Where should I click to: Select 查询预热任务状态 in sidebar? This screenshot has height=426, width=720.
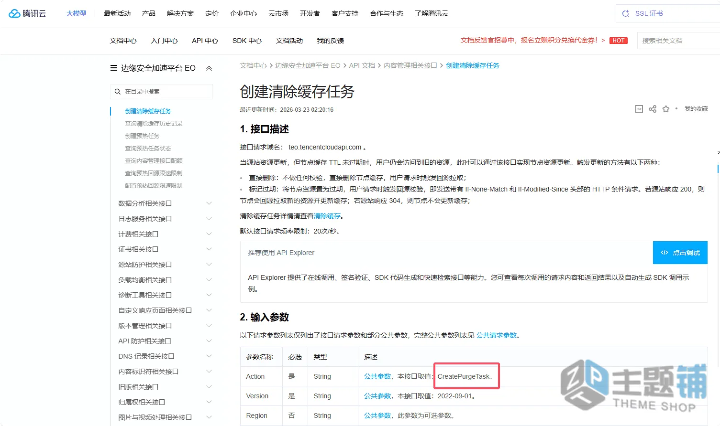[x=148, y=148]
